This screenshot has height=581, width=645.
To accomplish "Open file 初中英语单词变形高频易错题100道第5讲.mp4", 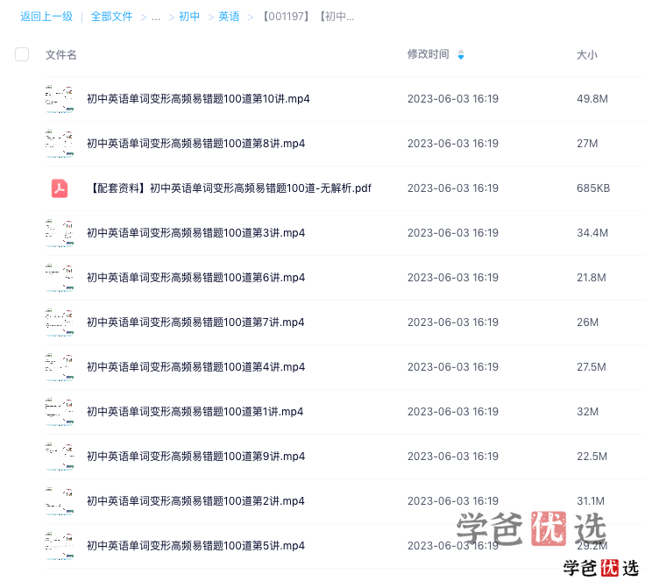I will coord(195,546).
